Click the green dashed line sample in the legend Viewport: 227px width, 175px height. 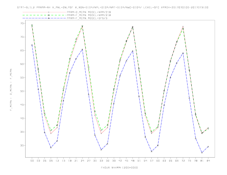tap(44, 15)
